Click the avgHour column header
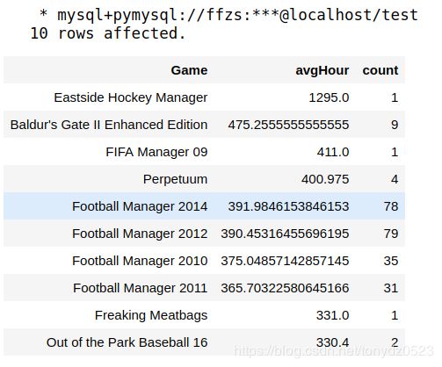Image resolution: width=442 pixels, height=367 pixels. tap(322, 70)
